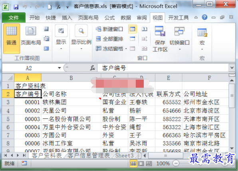Go to last sheet with the tab navigation arrow
Screen dimensions: 238x171
(x=24, y=155)
